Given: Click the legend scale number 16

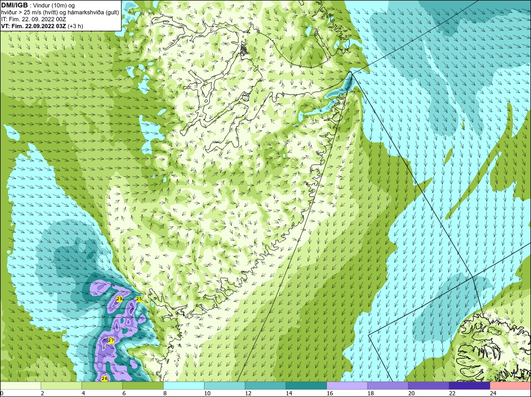Looking at the screenshot, I should pos(330,393).
